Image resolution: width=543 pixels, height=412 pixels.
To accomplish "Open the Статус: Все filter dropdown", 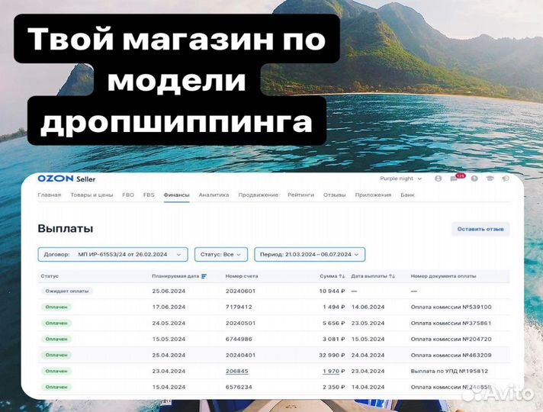I will pos(221,254).
